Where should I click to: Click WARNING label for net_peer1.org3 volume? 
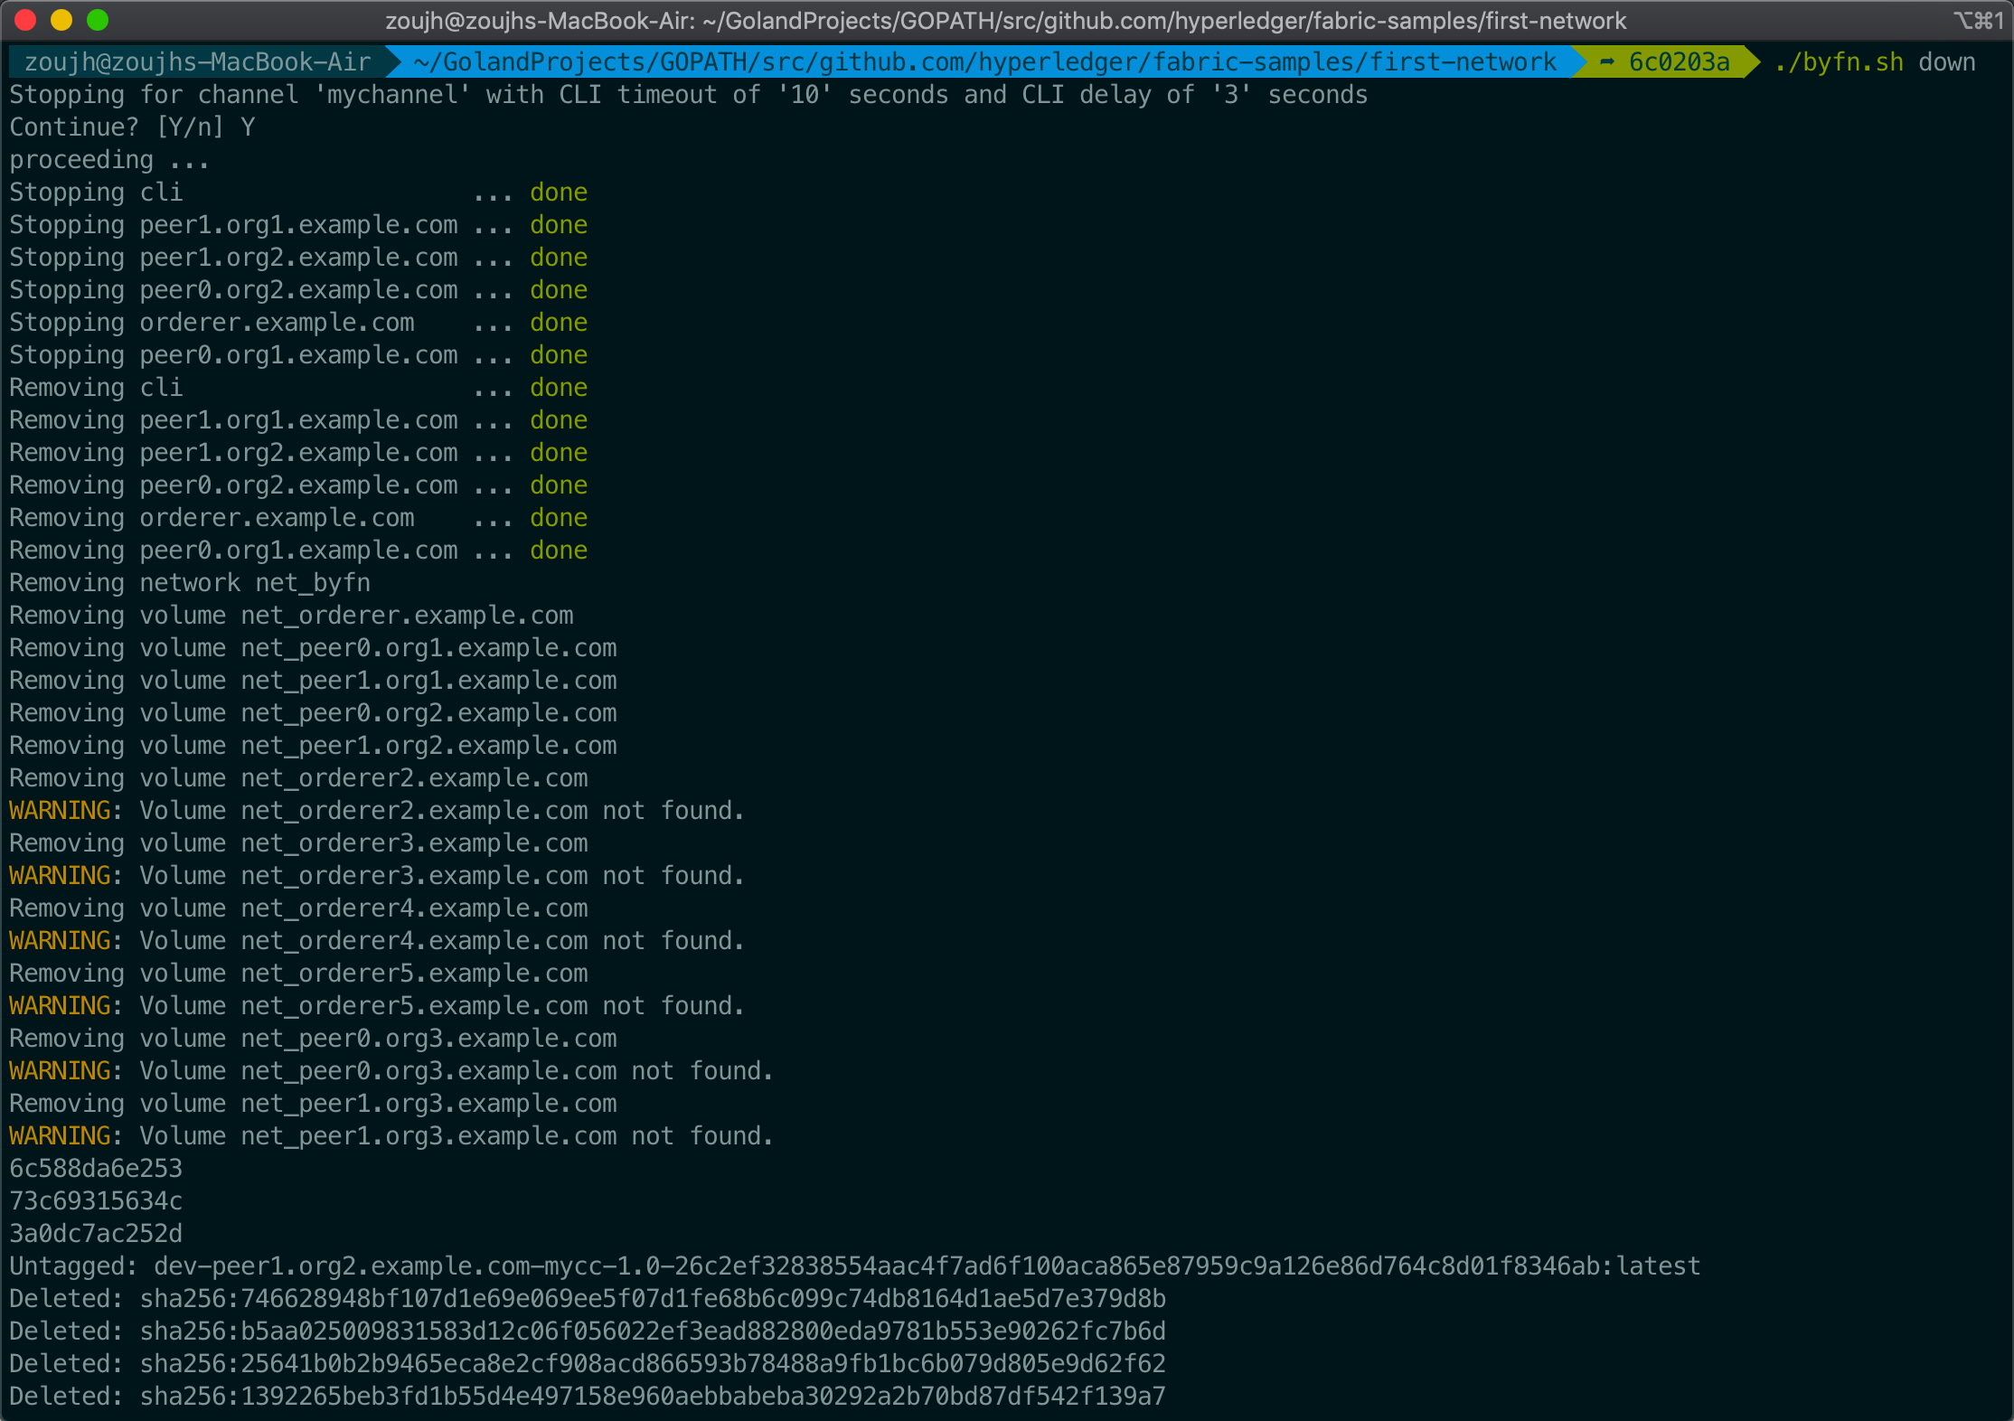60,1136
